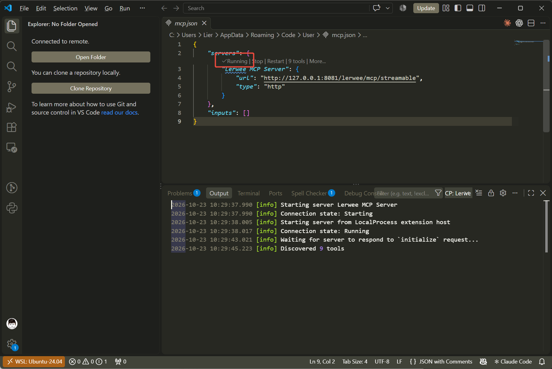This screenshot has height=369, width=552.
Task: Click the Output panel scrollbar
Action: click(x=546, y=227)
